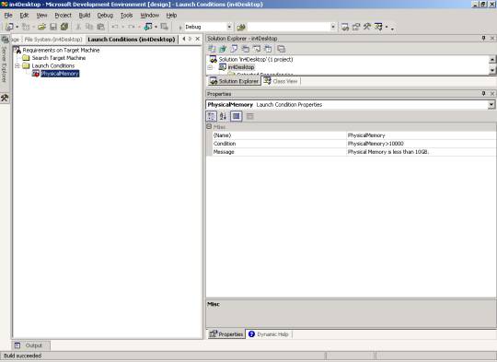Click the Condition value PhysicalMemory>10000
The height and width of the screenshot is (362, 497).
[x=376, y=144]
